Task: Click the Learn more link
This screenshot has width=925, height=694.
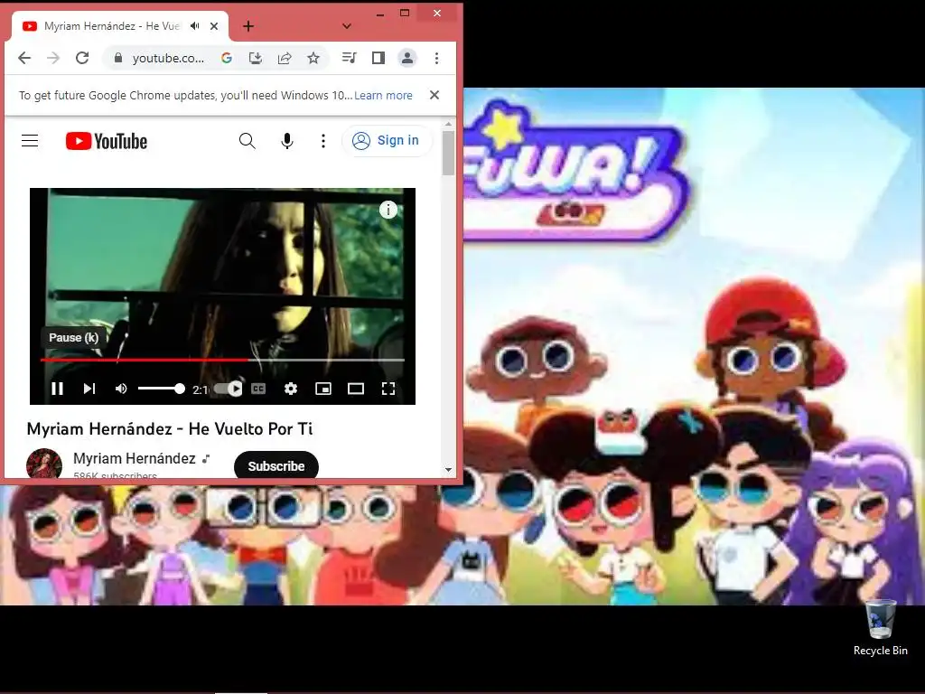Action: click(383, 96)
